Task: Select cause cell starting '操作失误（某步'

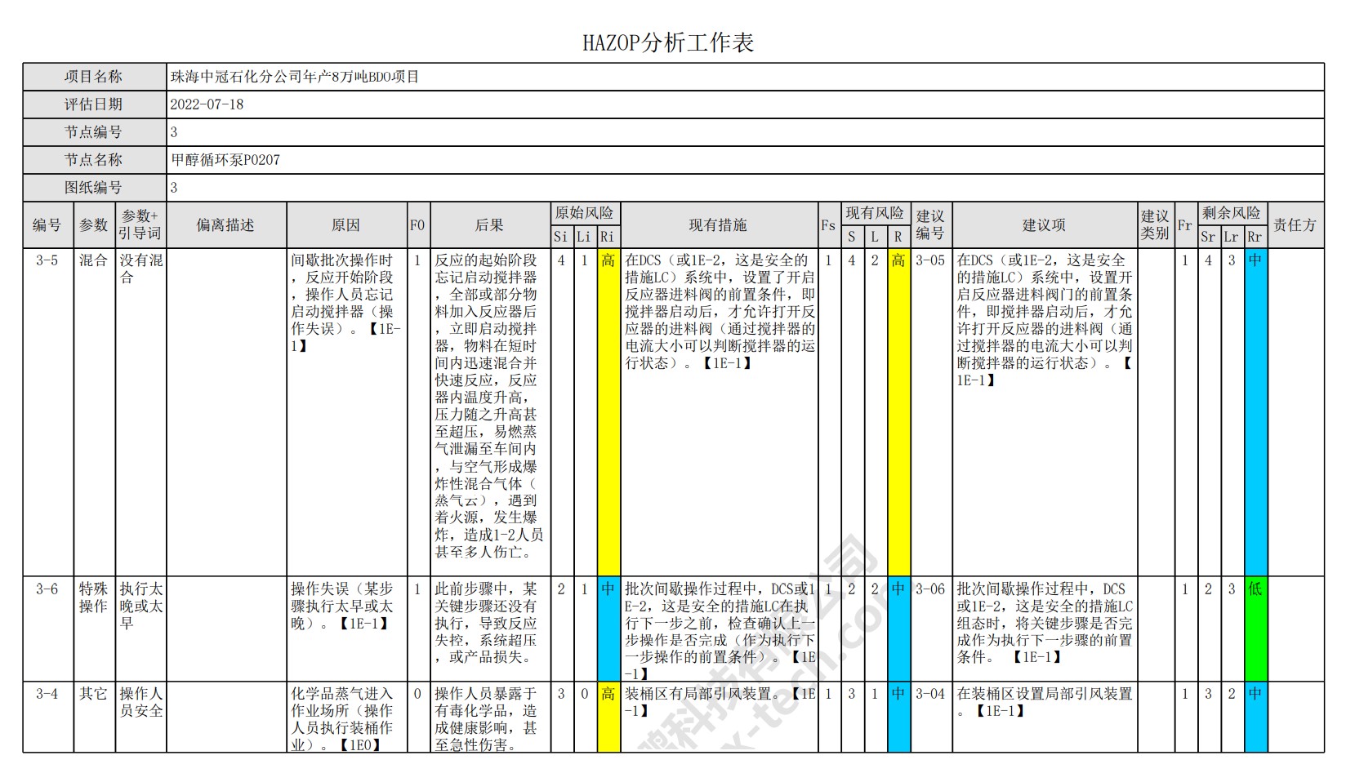Action: [x=347, y=629]
